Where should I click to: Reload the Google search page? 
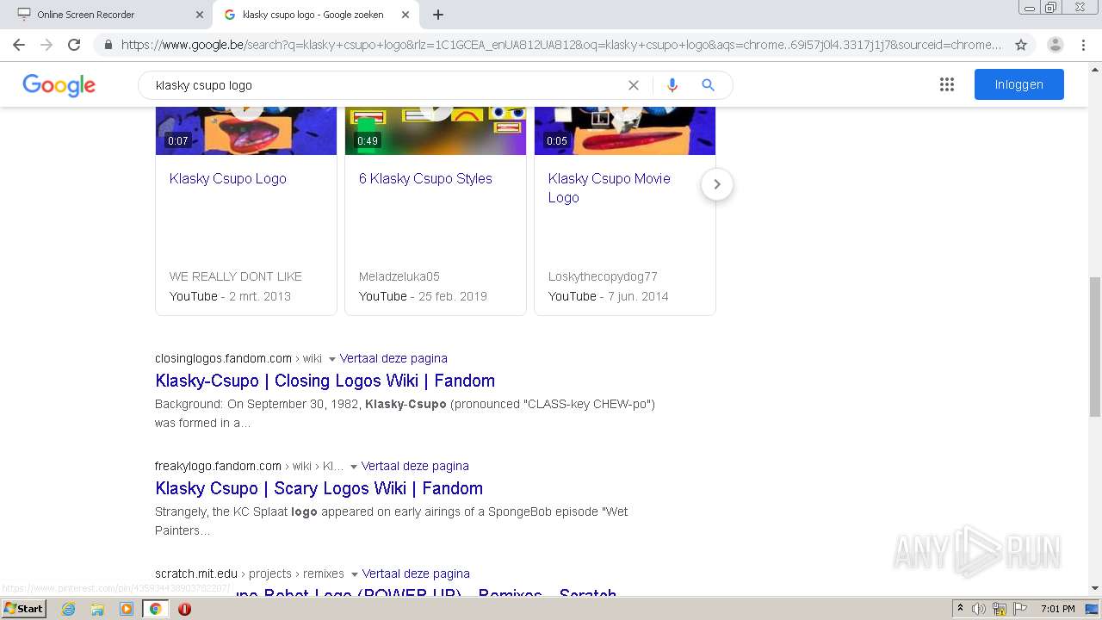tap(74, 45)
